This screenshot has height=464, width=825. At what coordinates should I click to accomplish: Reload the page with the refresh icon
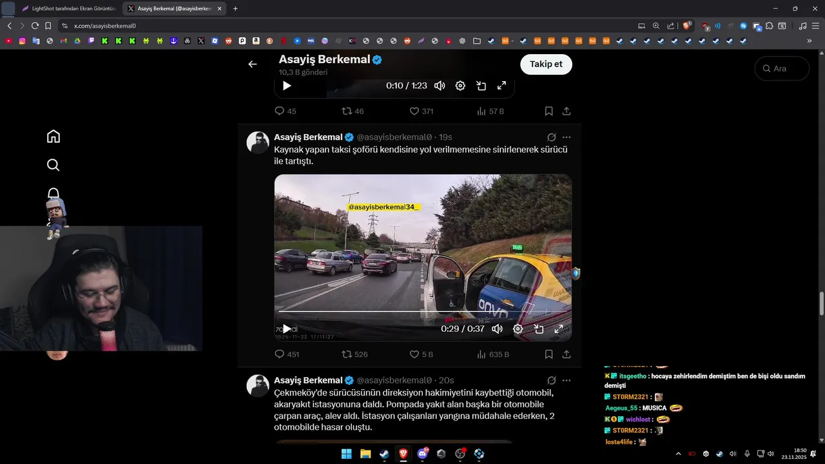35,26
